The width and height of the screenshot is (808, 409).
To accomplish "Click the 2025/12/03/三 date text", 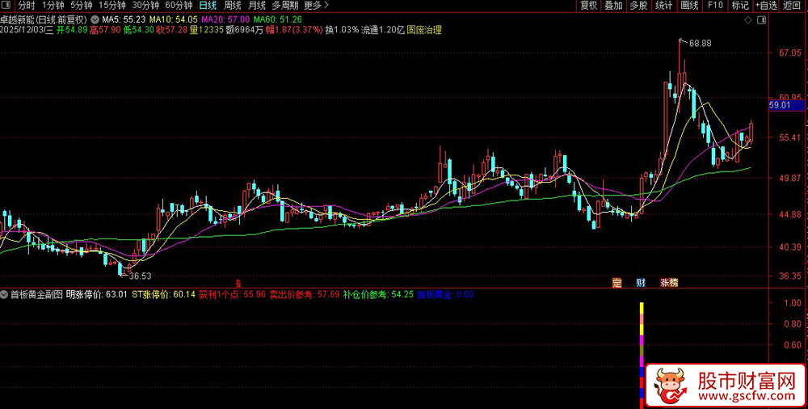I will 27,30.
